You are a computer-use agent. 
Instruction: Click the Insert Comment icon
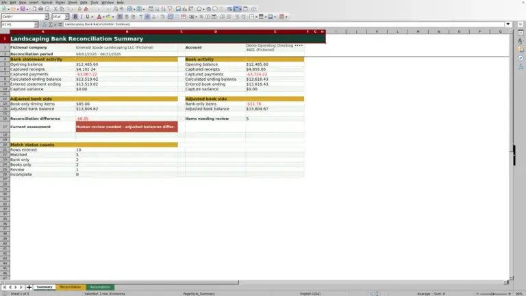pos(215,9)
